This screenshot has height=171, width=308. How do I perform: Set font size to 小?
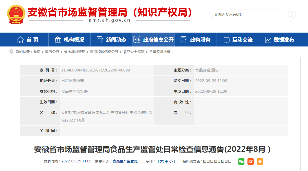(171, 161)
